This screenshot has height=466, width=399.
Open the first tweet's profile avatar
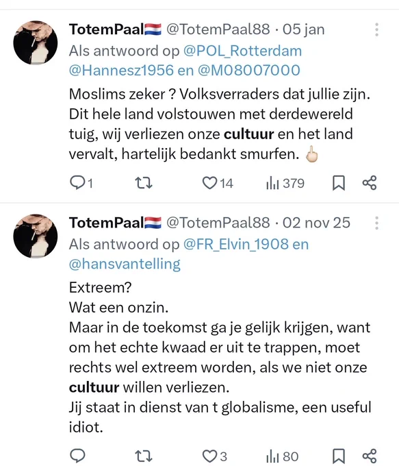36,42
